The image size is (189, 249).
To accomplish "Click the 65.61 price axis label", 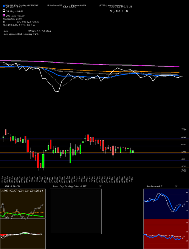I will click(184, 144).
